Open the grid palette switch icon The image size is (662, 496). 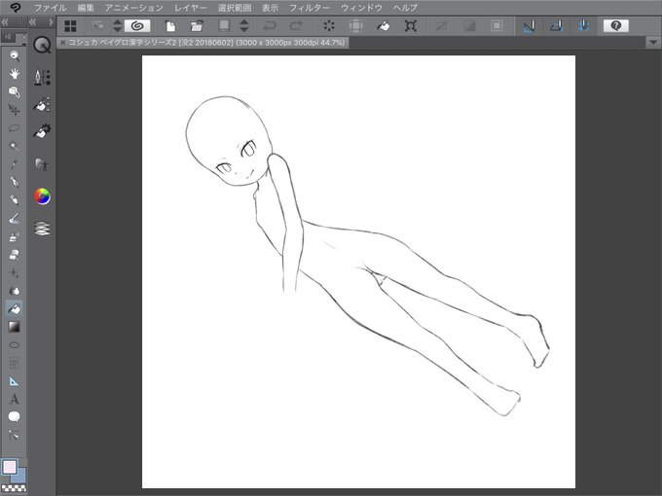(70, 26)
